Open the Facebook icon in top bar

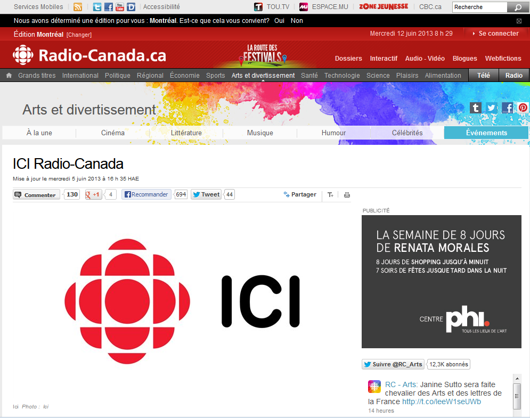pos(109,7)
